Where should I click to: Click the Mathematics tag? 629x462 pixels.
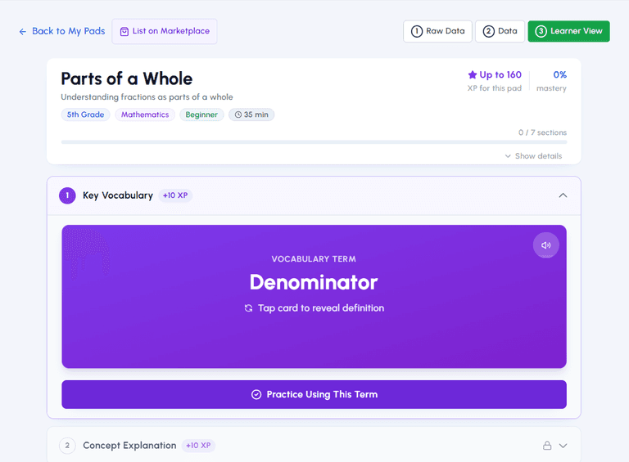[x=145, y=114]
